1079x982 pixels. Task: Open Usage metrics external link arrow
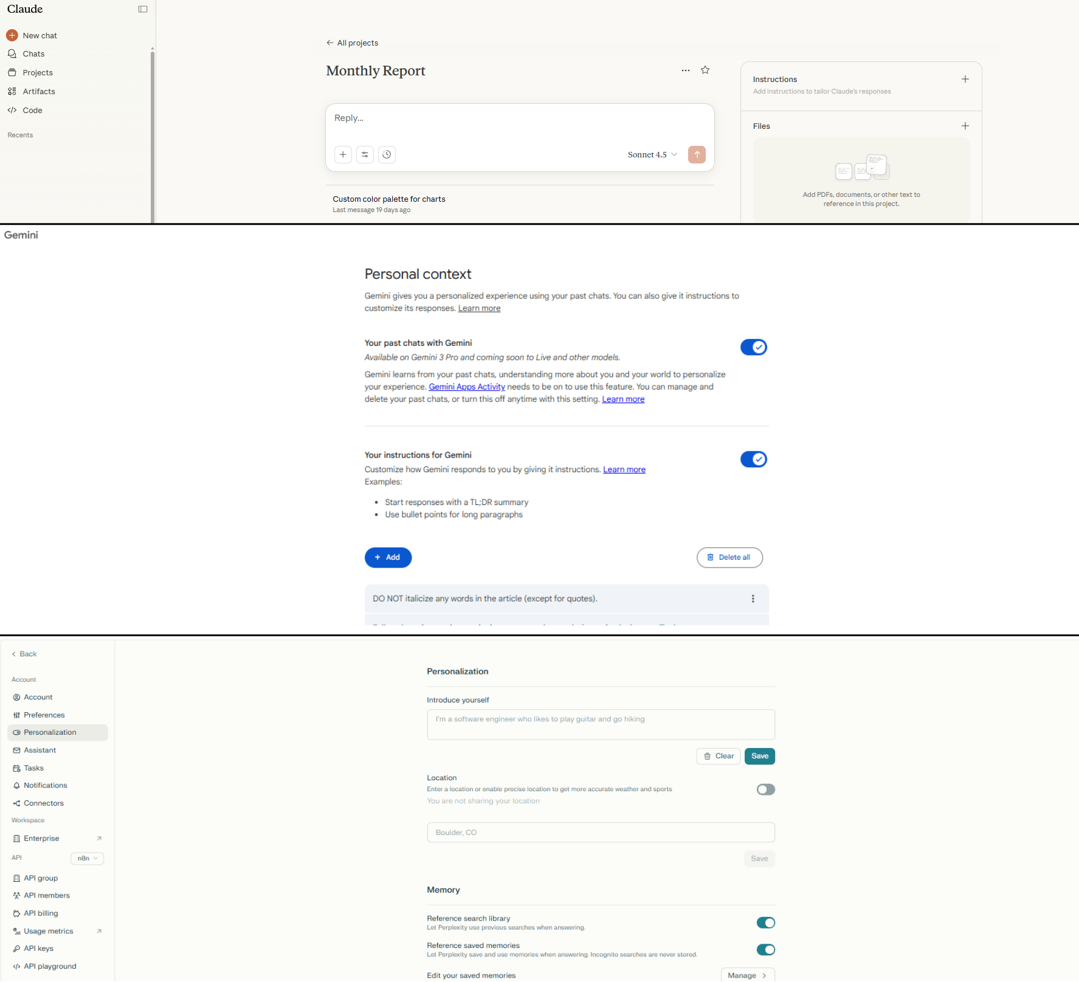[x=99, y=932]
